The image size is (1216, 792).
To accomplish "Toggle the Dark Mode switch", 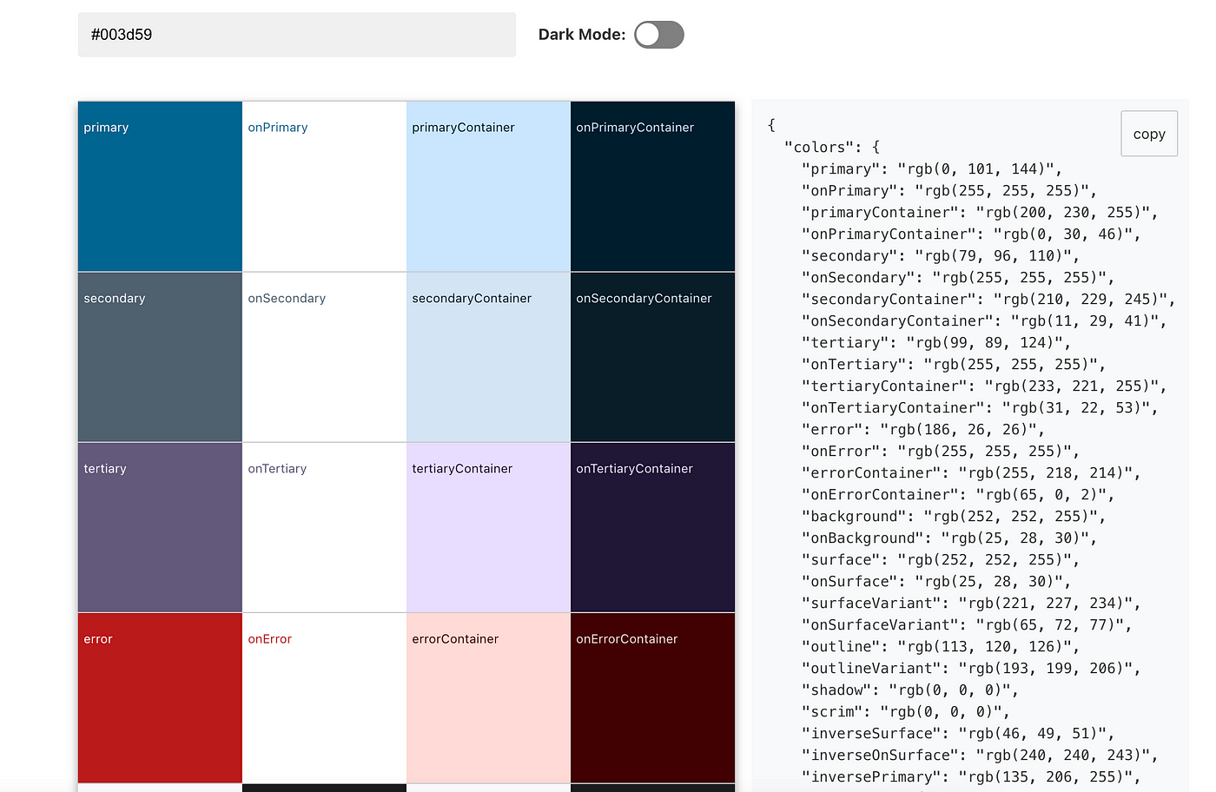I will tap(658, 35).
